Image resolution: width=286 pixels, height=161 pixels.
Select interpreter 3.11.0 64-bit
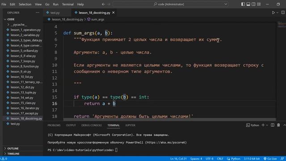pos(252,159)
